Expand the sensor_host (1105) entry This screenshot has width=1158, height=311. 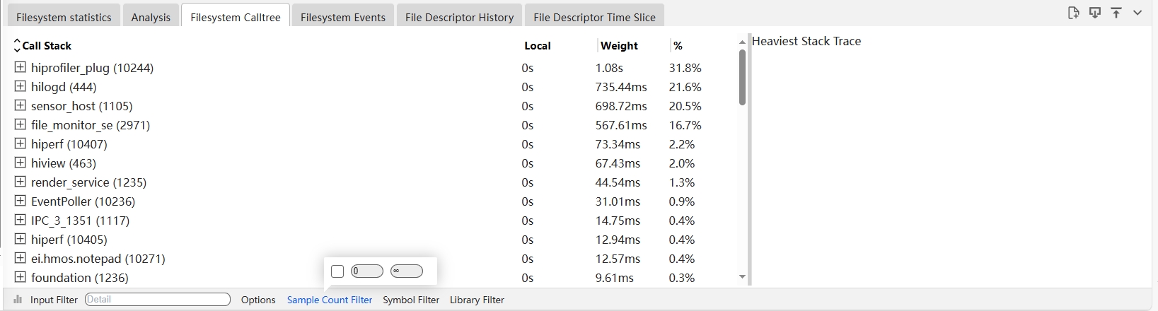(20, 105)
